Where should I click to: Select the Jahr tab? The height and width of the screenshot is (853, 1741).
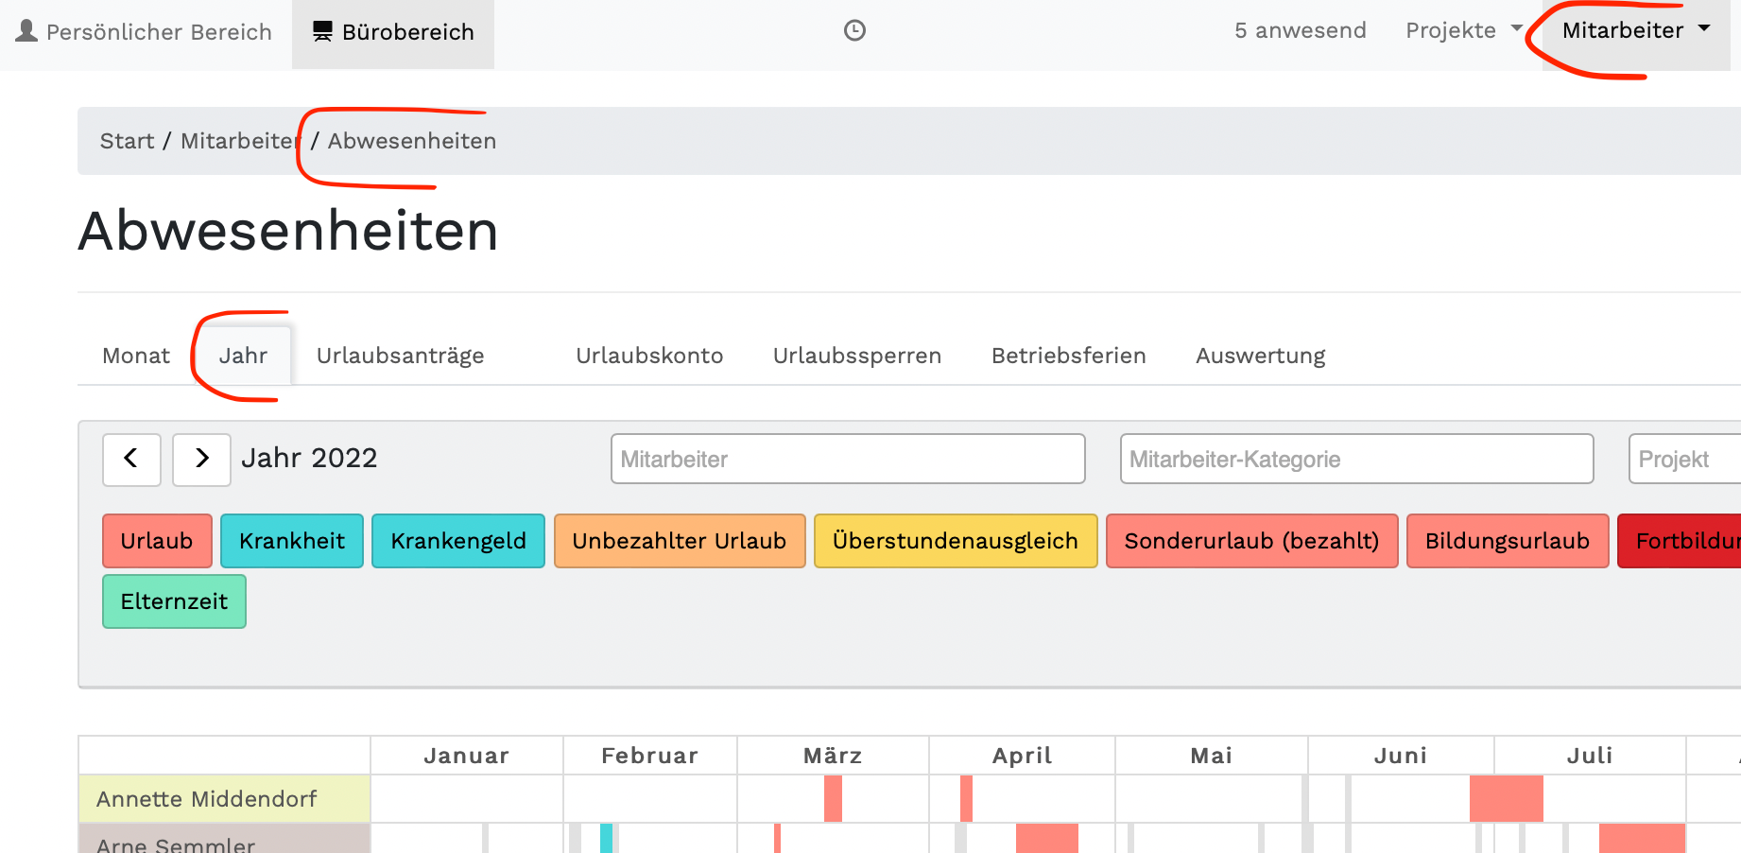[243, 356]
